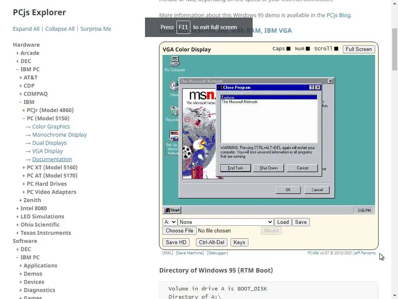Click the Full Screen button

(x=359, y=49)
